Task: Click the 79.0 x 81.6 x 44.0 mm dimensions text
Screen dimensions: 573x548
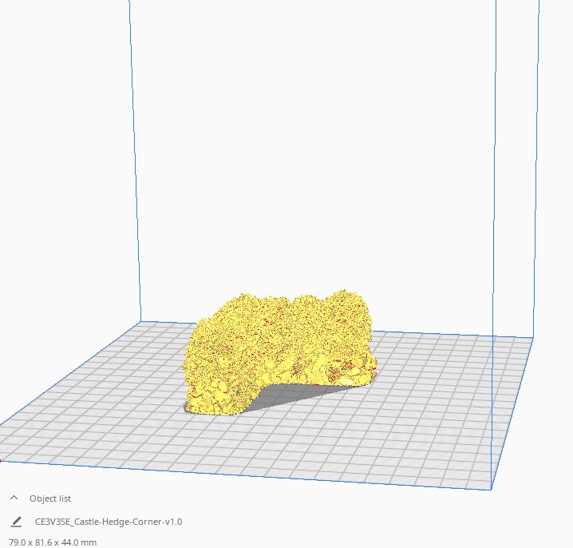Action: click(x=53, y=542)
